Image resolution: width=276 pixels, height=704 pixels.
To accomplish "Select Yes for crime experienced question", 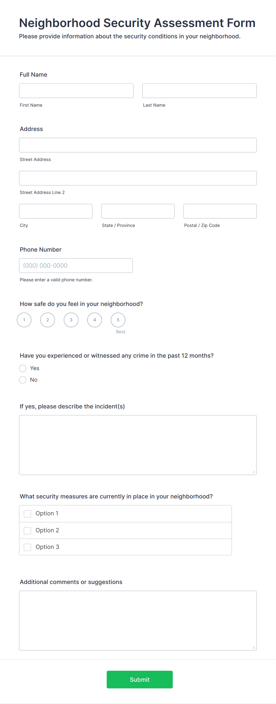I will click(x=23, y=368).
